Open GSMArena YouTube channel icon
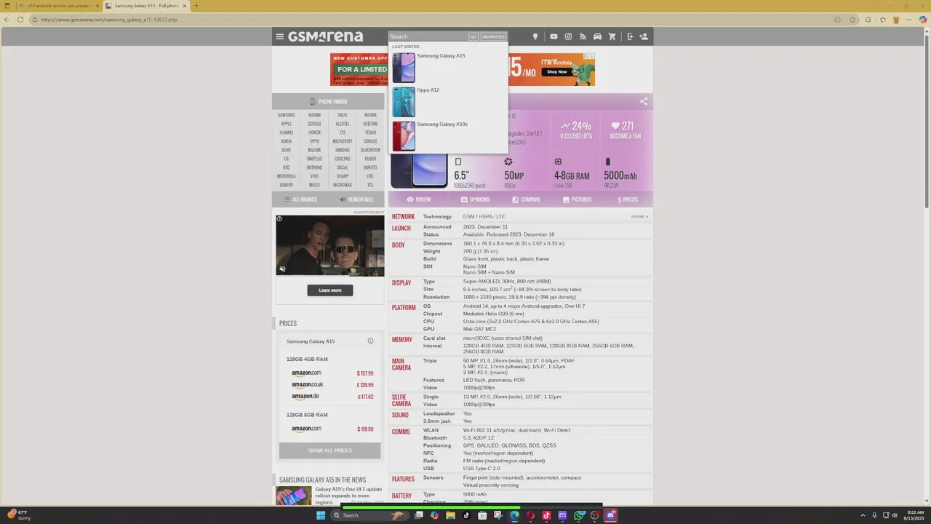The image size is (931, 524). tap(554, 36)
